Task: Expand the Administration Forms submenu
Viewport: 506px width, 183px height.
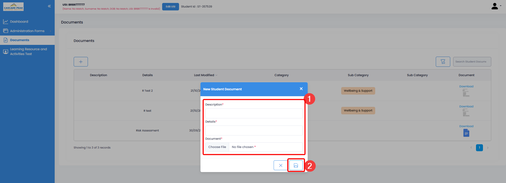Action: pyautogui.click(x=27, y=31)
